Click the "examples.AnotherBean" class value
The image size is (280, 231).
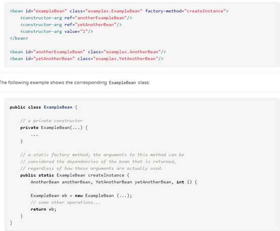(132, 52)
